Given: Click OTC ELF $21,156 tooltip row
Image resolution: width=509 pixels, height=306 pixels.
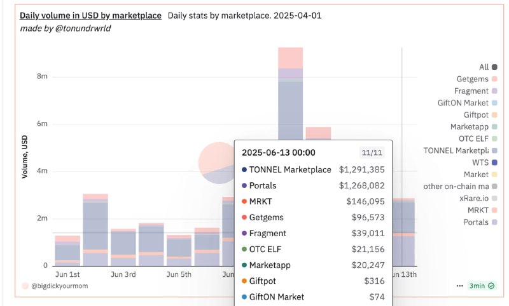Looking at the screenshot, I should (x=313, y=249).
